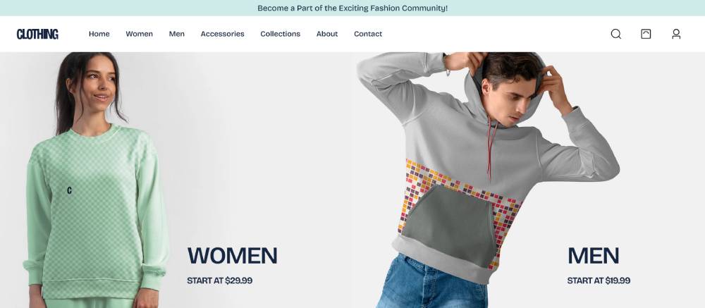Click the Fashion Community announcement banner
The image size is (705, 308).
352,8
